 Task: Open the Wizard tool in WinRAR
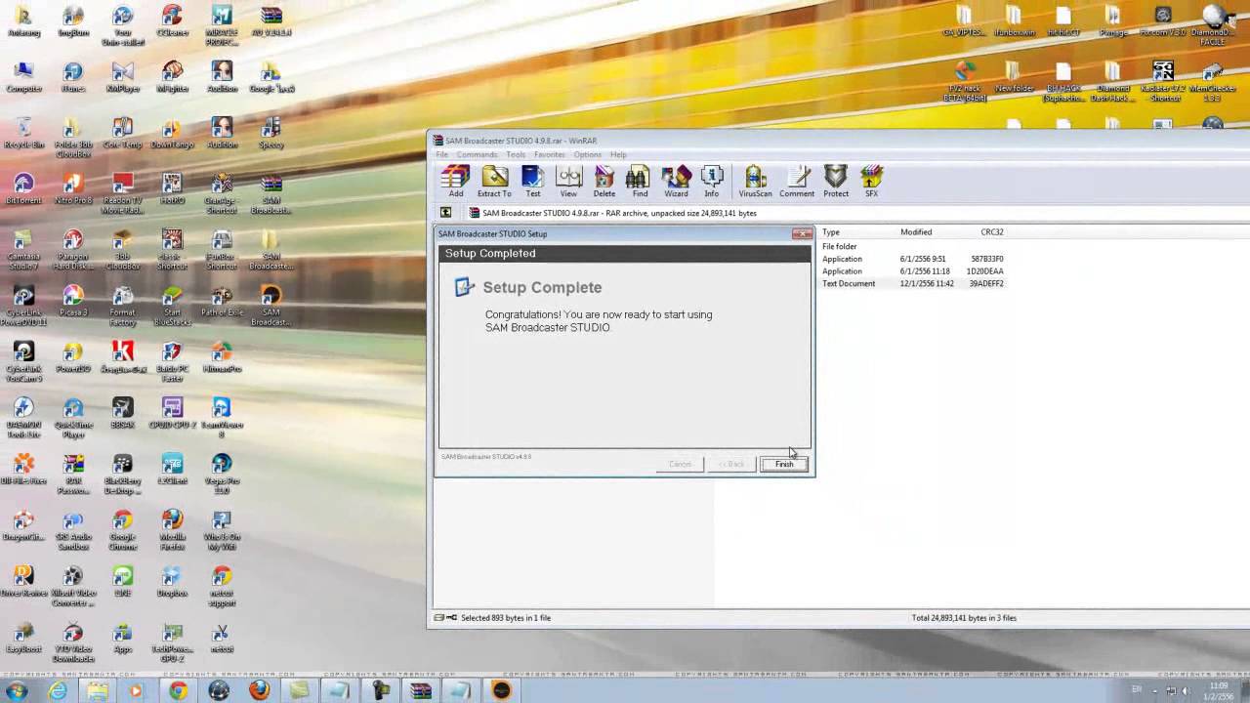click(676, 182)
